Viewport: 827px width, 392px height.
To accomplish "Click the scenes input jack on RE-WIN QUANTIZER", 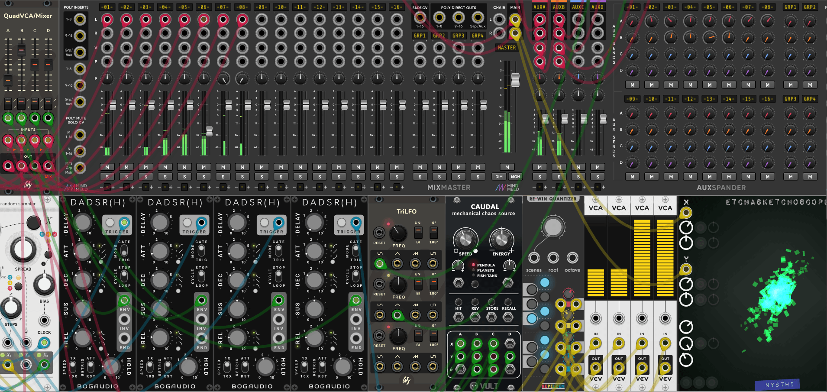I will coord(534,258).
